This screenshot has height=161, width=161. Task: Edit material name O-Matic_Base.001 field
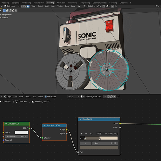coord(94,96)
